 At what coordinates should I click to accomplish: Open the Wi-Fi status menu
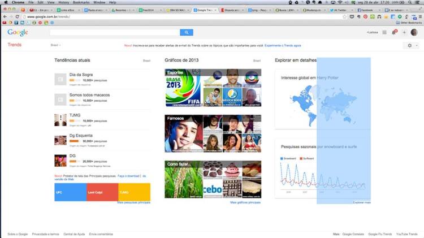pyautogui.click(x=340, y=2)
